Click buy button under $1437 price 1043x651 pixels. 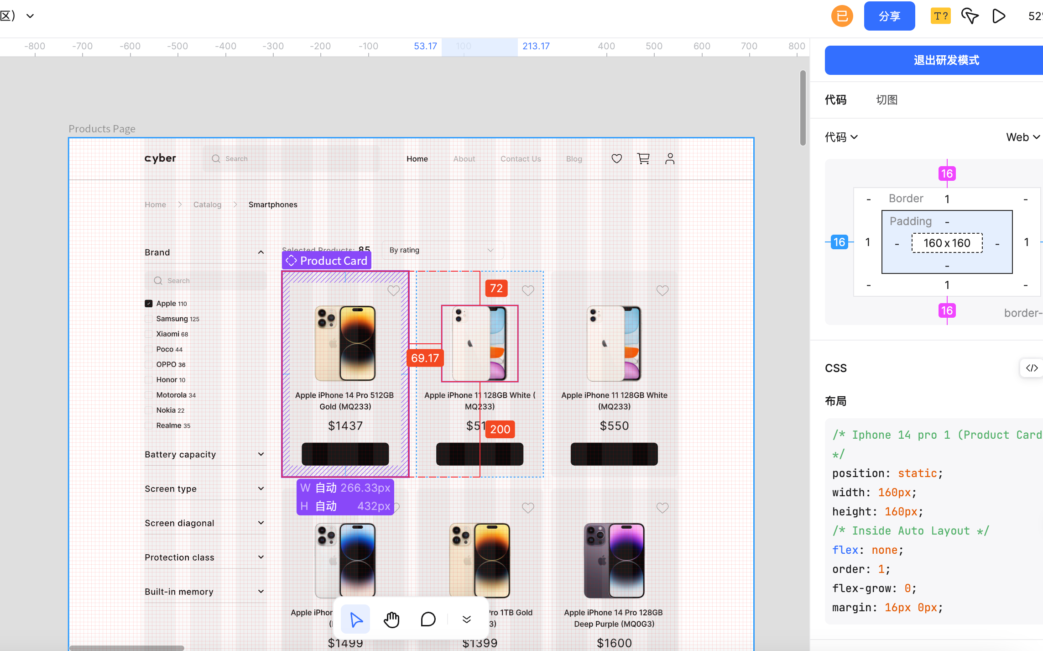tap(345, 454)
